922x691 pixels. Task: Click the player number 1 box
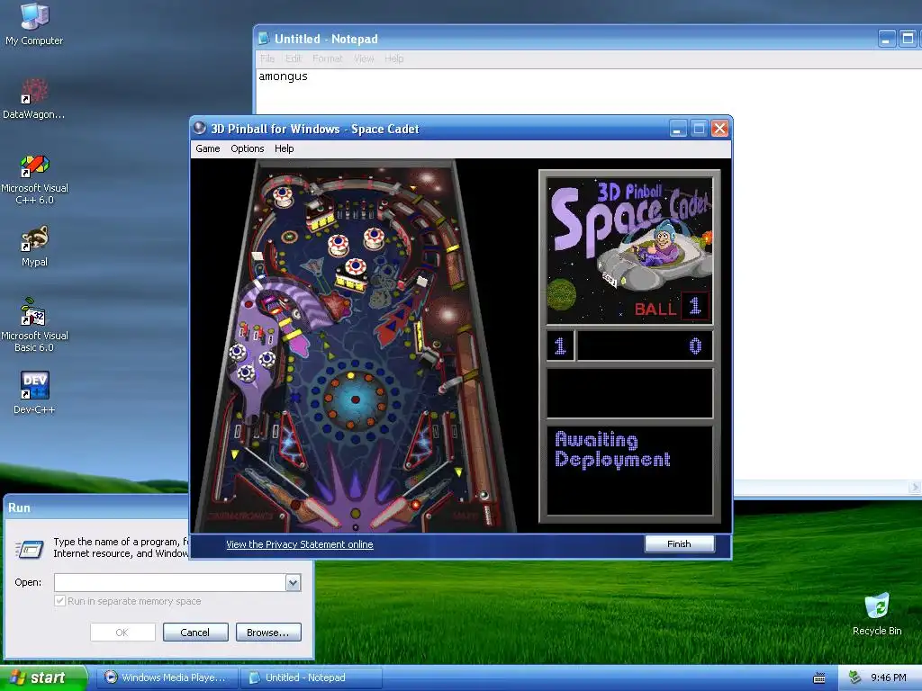(x=560, y=345)
